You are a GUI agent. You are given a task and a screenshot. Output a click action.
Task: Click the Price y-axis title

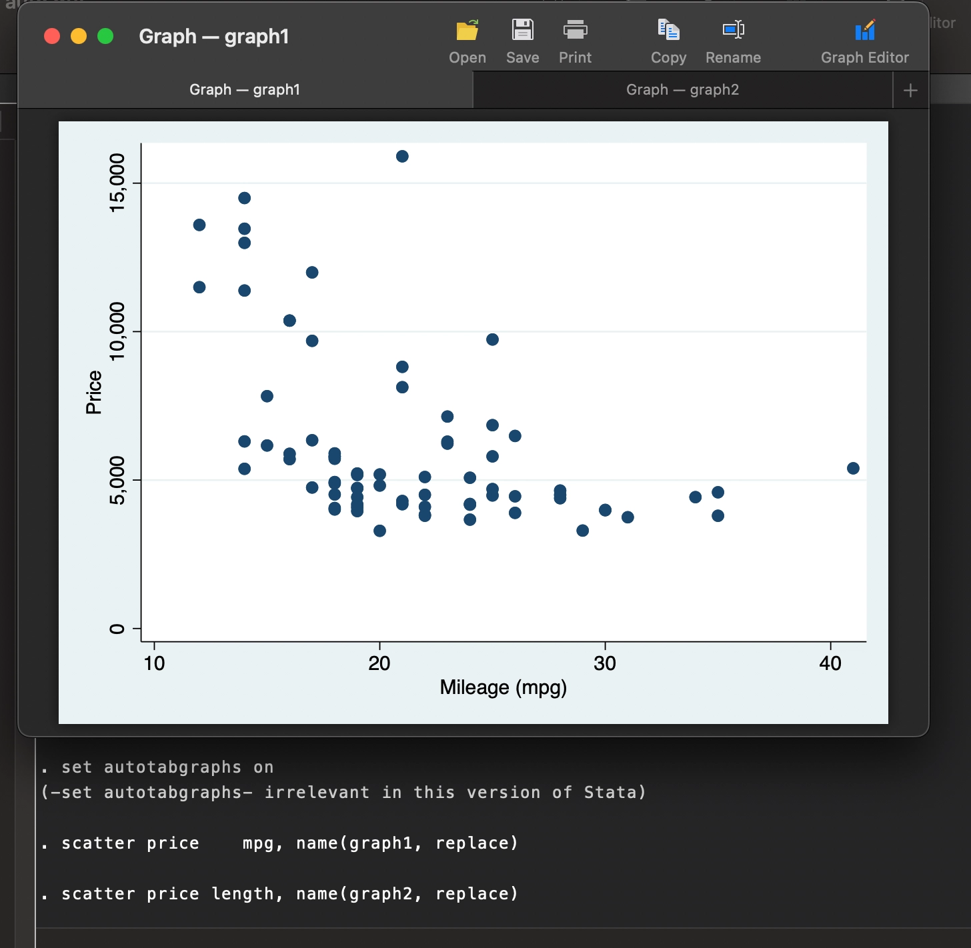(x=94, y=393)
